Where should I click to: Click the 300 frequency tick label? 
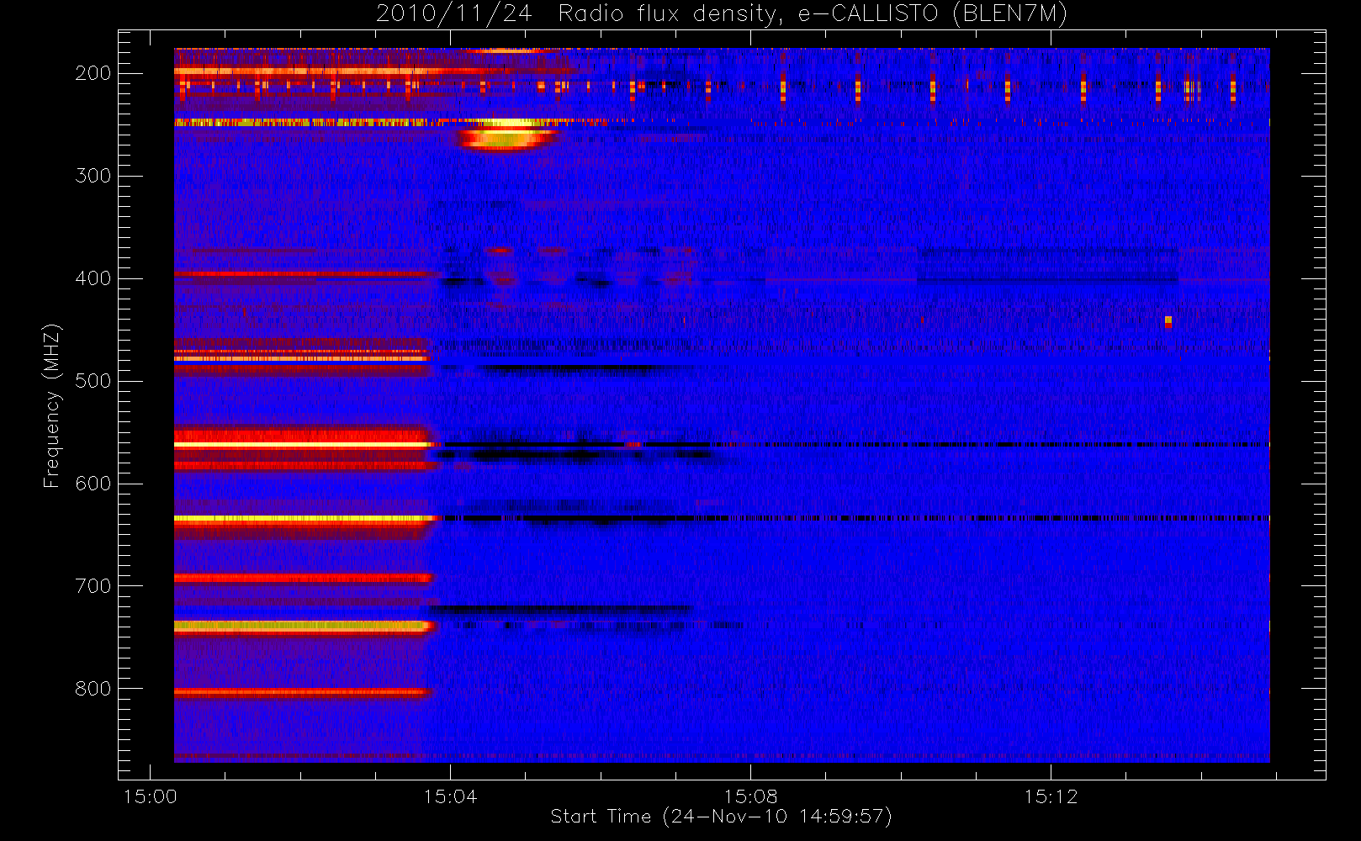pos(93,176)
